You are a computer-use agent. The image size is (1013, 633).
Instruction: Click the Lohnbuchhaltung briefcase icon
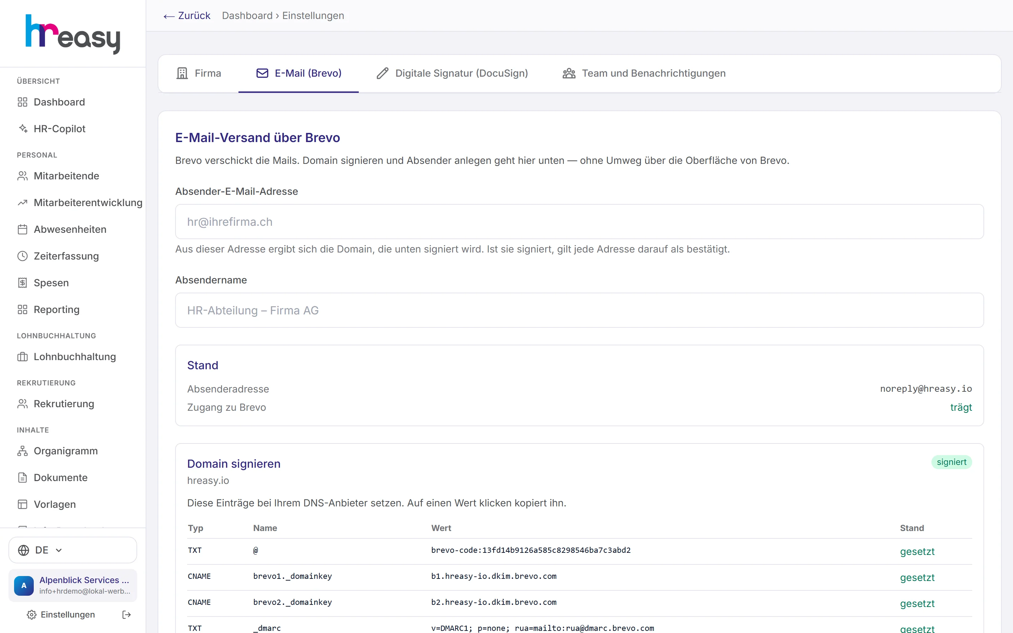point(23,357)
